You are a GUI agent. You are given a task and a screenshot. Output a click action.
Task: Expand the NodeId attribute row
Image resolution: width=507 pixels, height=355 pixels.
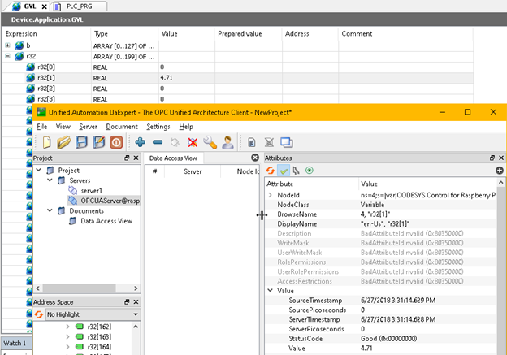pyautogui.click(x=271, y=195)
